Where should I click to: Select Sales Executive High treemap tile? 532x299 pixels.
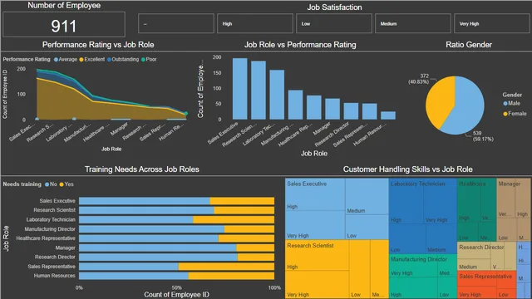tap(315, 195)
